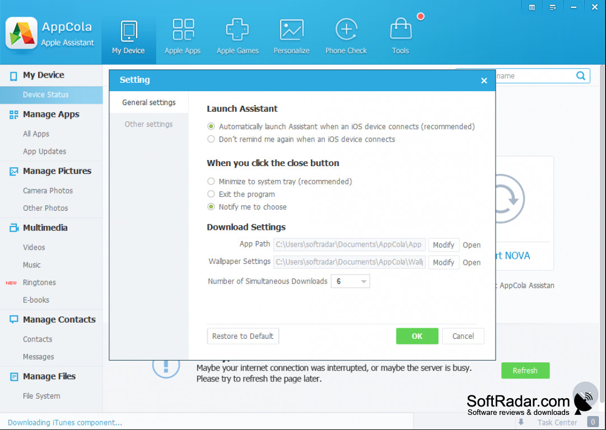Open the Phone Check section
The width and height of the screenshot is (606, 430).
tap(346, 37)
